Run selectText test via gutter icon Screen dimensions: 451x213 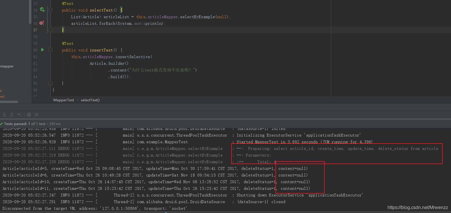(42, 10)
